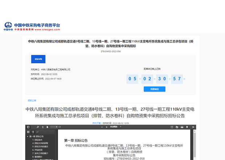This screenshot has width=225, height=160.
Task: Click the countdown days box 05
Action: 132,79
